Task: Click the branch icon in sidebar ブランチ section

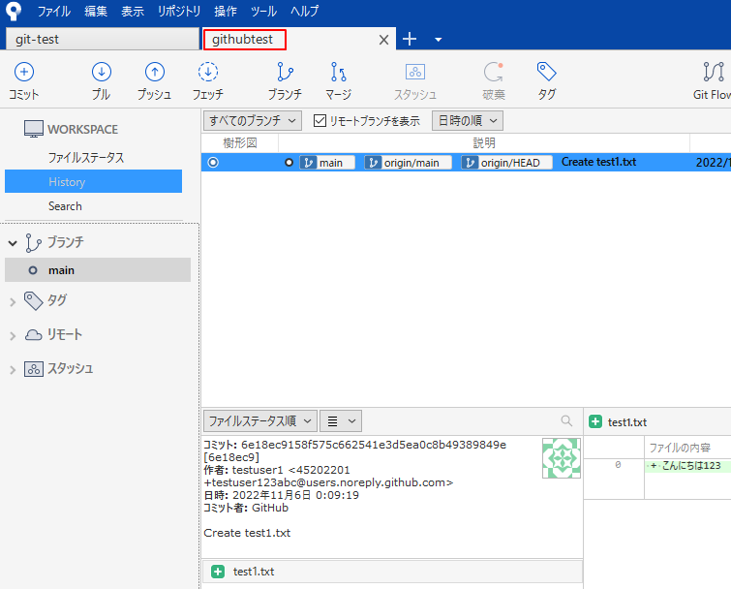Action: 33,242
